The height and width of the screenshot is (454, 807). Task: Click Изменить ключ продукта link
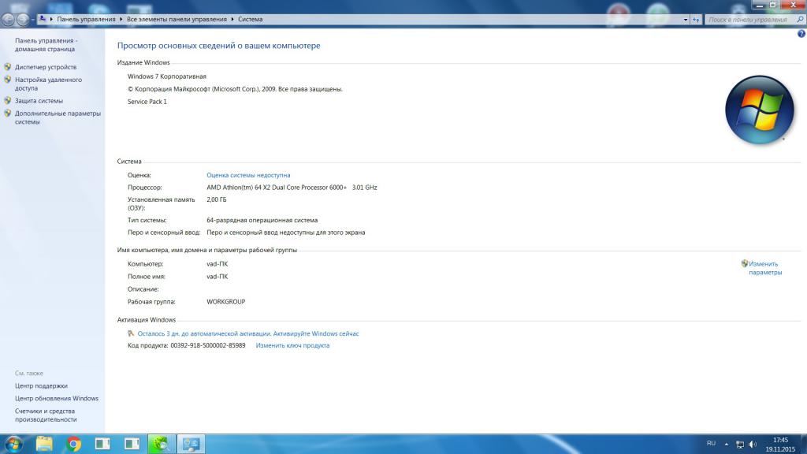[292, 345]
